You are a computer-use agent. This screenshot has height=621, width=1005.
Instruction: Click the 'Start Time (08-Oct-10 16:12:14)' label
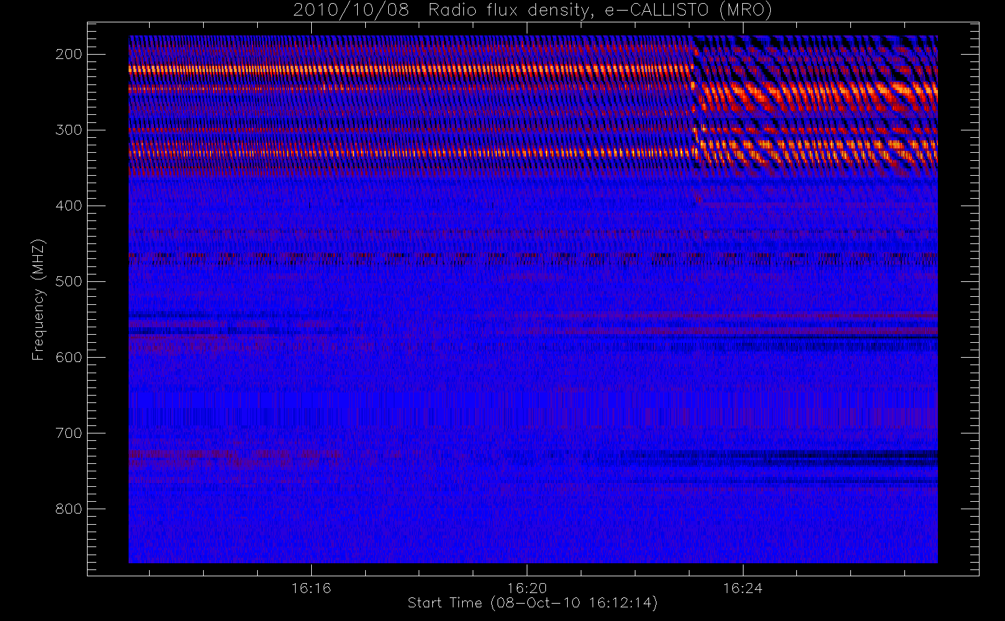coord(532,603)
